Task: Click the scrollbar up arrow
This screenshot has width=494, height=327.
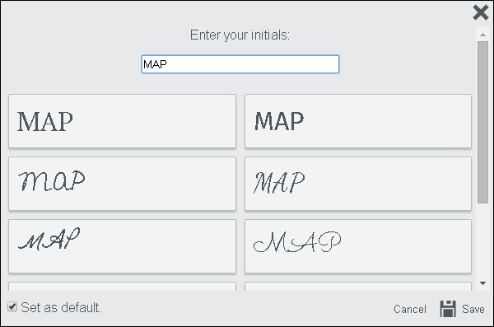Action: [482, 35]
